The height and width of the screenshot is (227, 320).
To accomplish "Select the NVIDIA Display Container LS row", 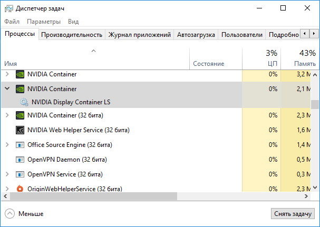I will 156,102.
